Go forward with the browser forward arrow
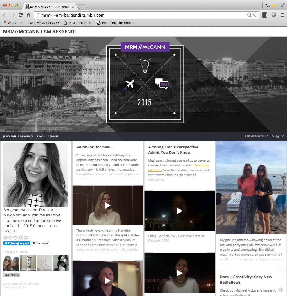Screen dimensions: 287x296 (13, 15)
